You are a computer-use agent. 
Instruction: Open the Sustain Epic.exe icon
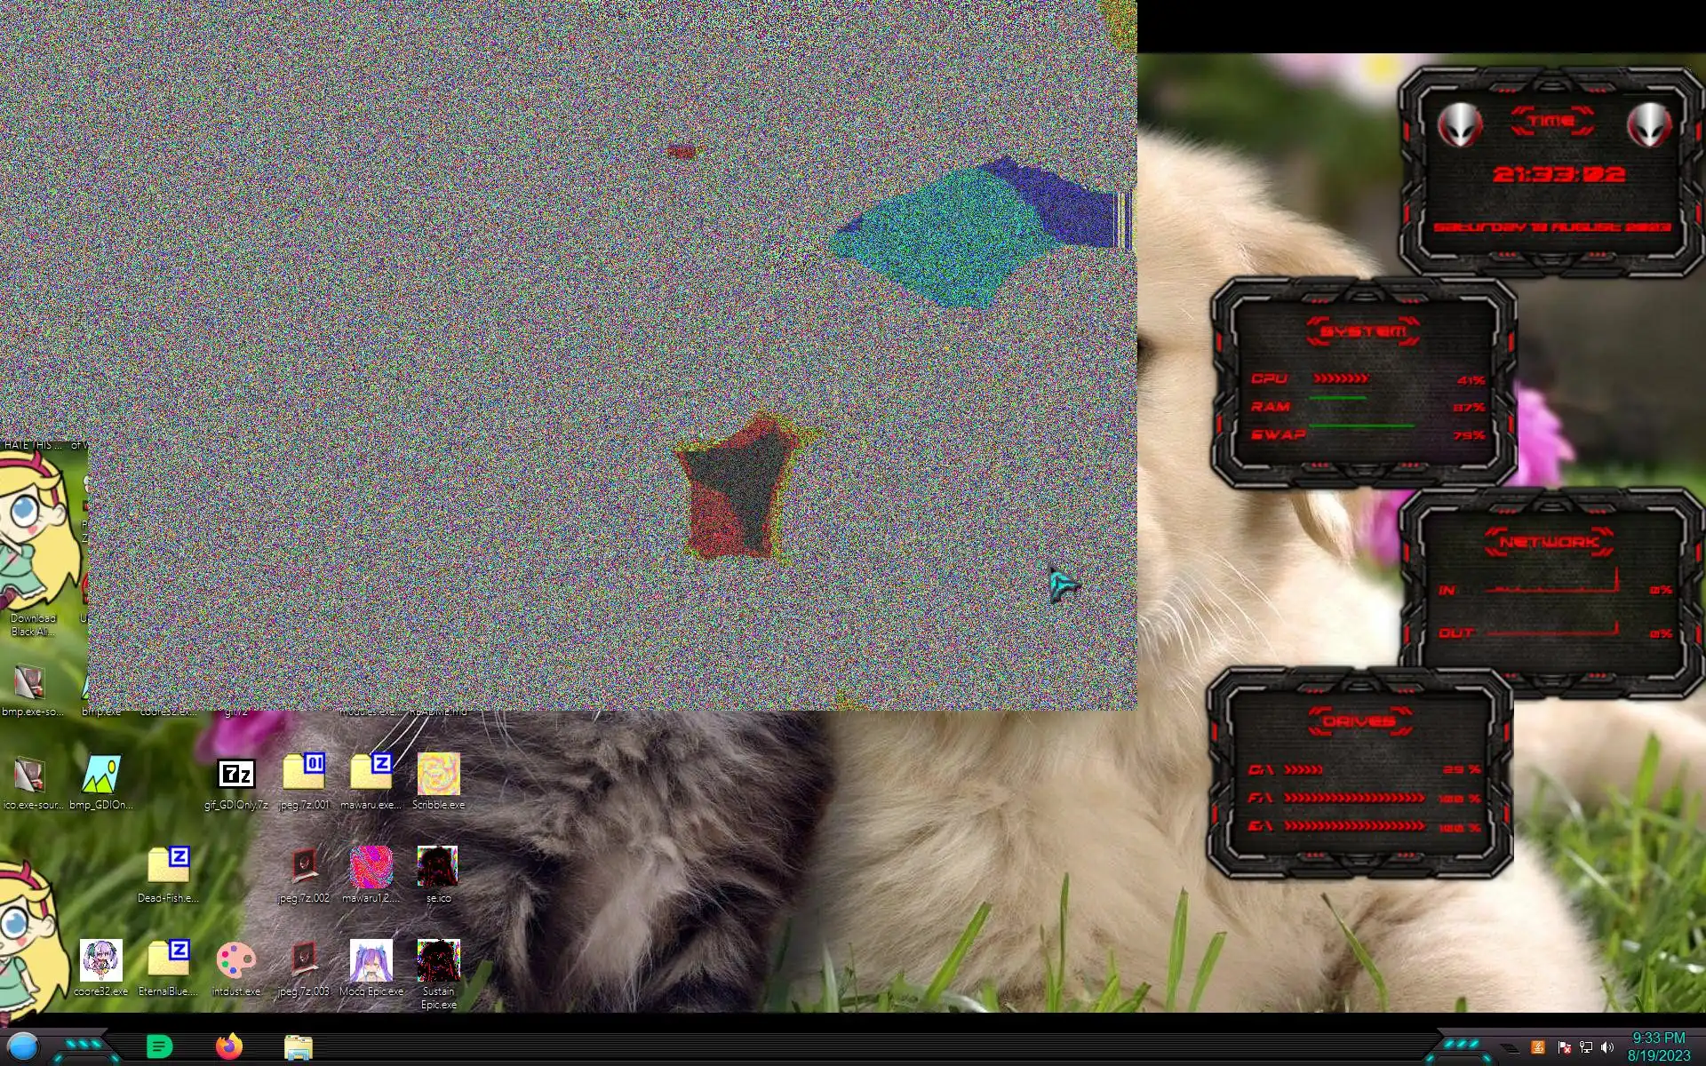[438, 961]
